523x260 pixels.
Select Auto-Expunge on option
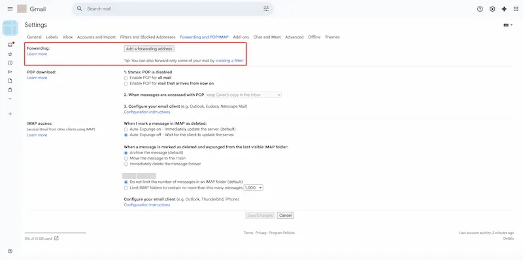126,129
